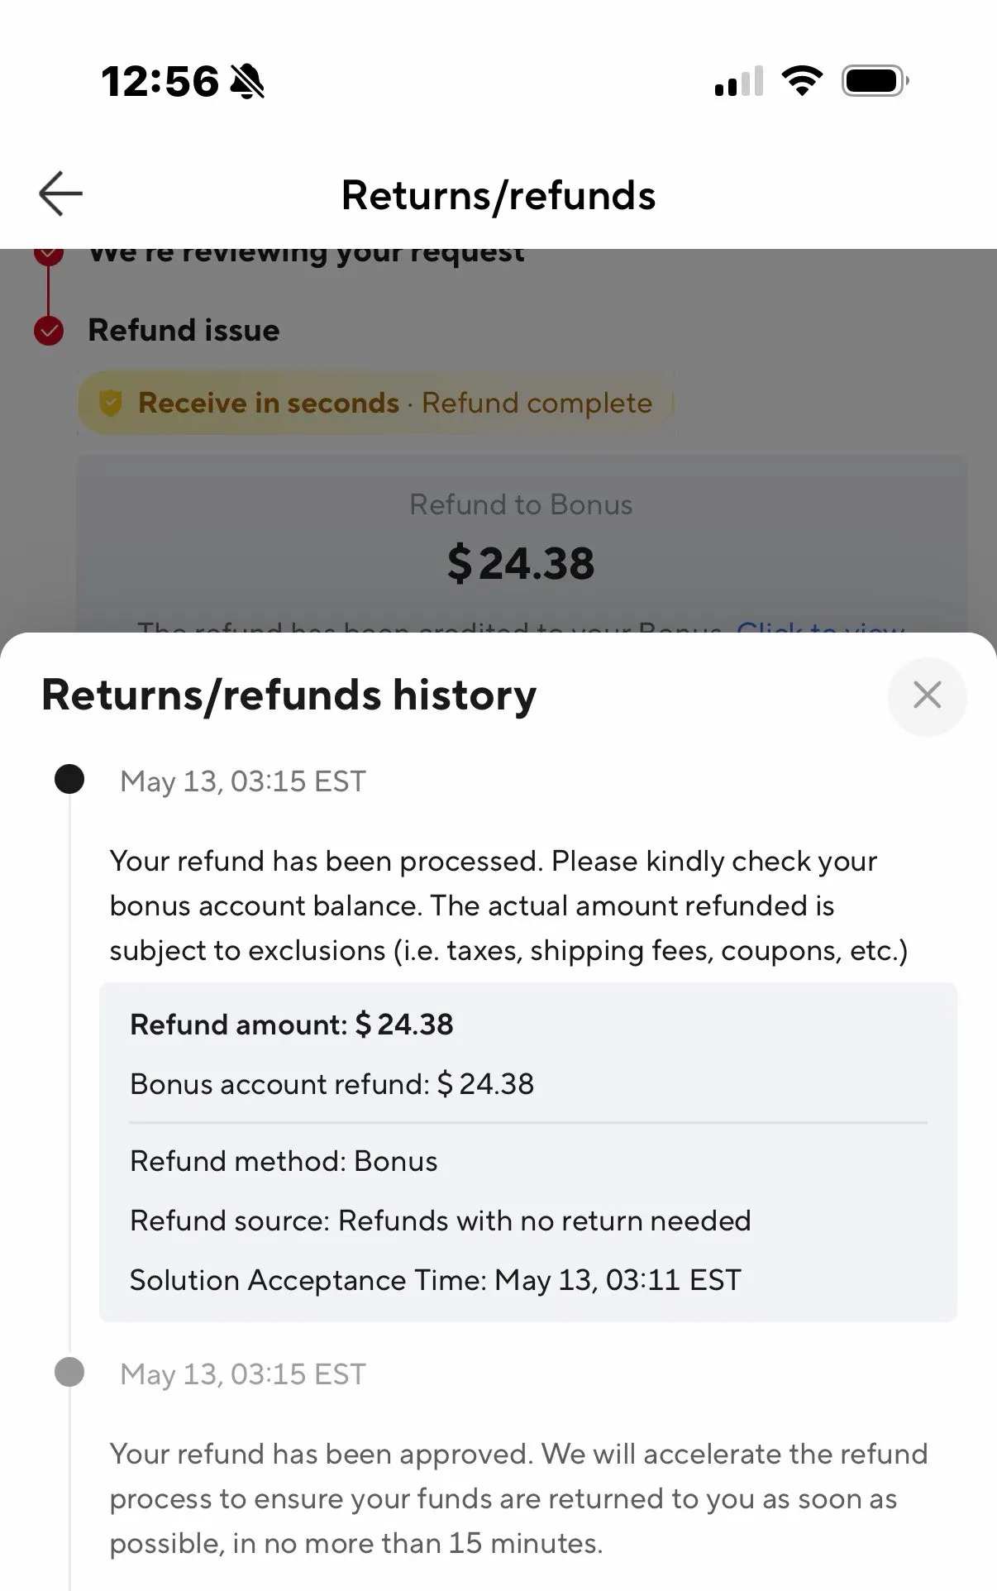The height and width of the screenshot is (1591, 997).
Task: Select the Refund to Bonus $24.38 card
Action: 522,544
